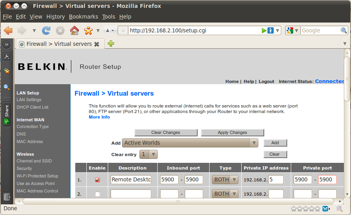Viewport: 351px width, 215px height.
Task: Open the View menu
Action: 36,17
